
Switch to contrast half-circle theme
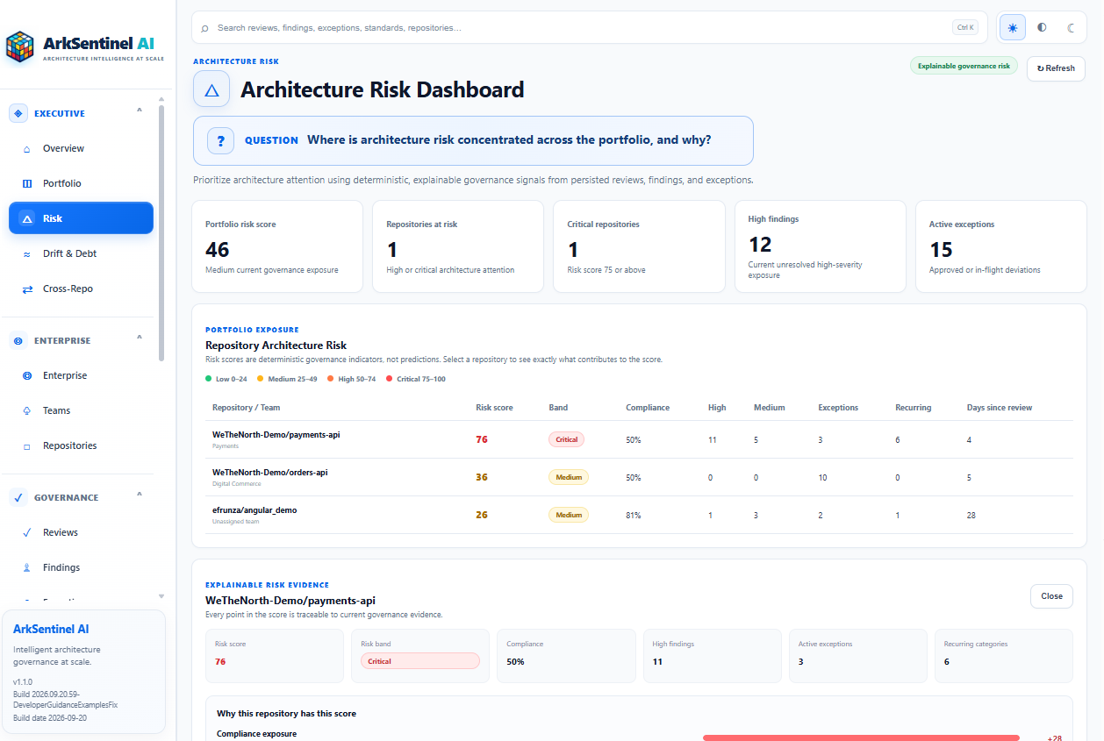point(1042,27)
